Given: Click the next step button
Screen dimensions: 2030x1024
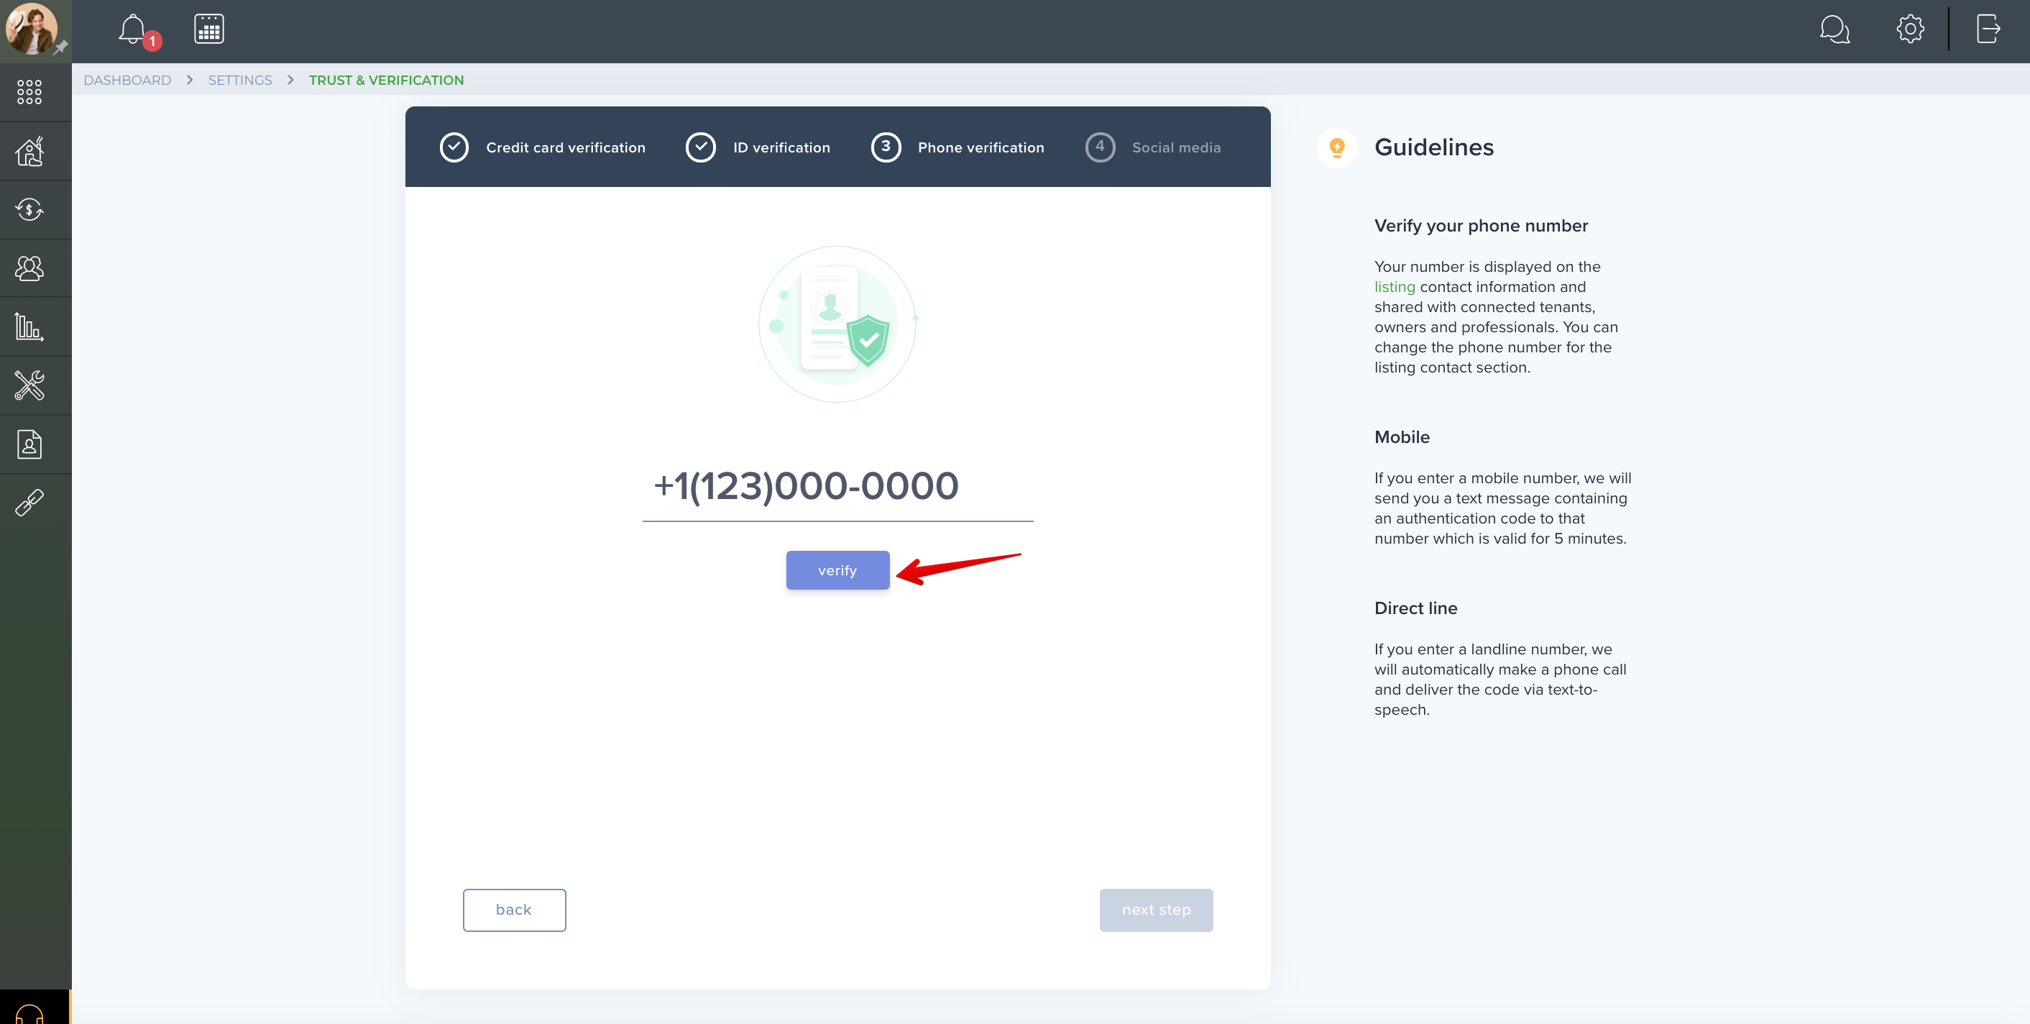Looking at the screenshot, I should click(x=1156, y=910).
